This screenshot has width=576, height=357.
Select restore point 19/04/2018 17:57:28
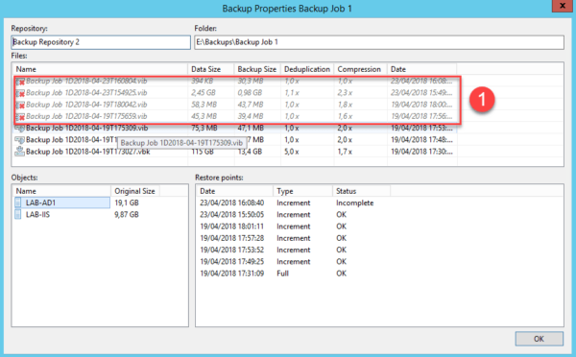coord(231,238)
